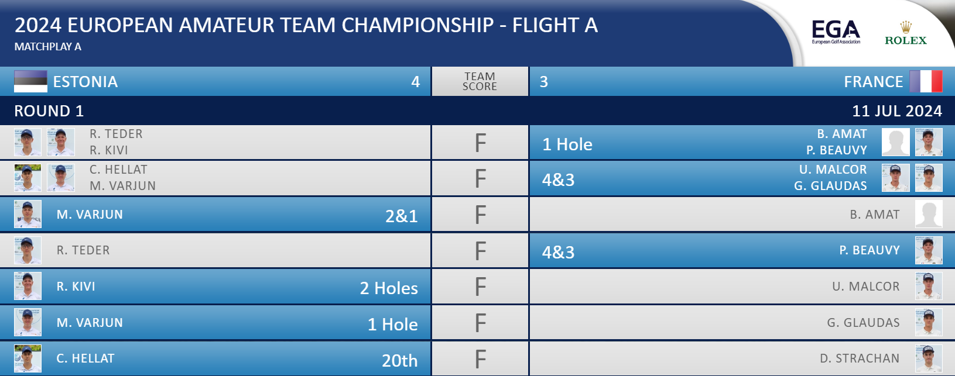The height and width of the screenshot is (376, 955).
Task: Click C. Hellat's photo in the bottom row
Action: [28, 358]
